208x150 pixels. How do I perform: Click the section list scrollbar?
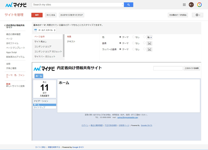[64, 46]
